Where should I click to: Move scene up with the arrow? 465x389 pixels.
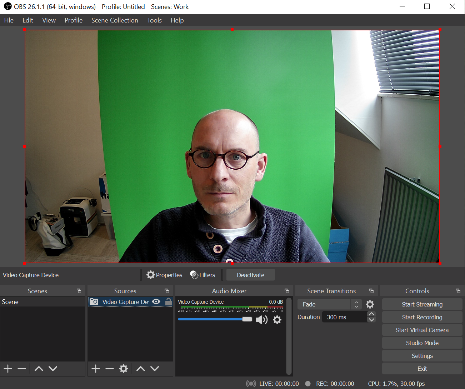39,369
